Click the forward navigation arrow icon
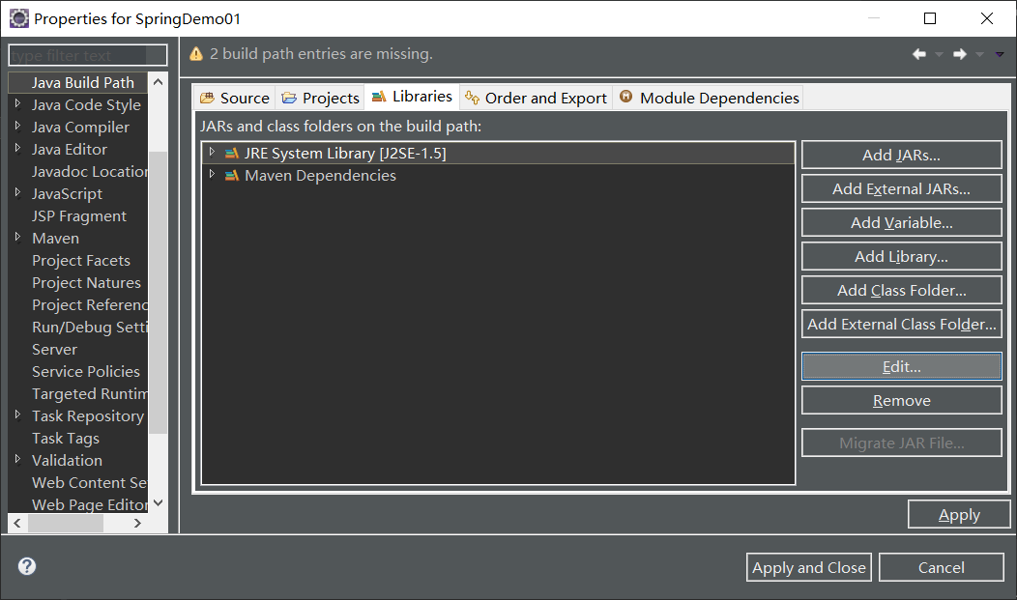The height and width of the screenshot is (600, 1017). (960, 54)
